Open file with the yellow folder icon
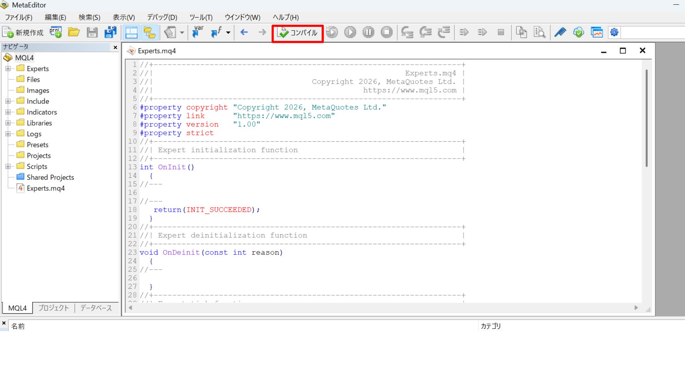685x367 pixels. point(74,32)
